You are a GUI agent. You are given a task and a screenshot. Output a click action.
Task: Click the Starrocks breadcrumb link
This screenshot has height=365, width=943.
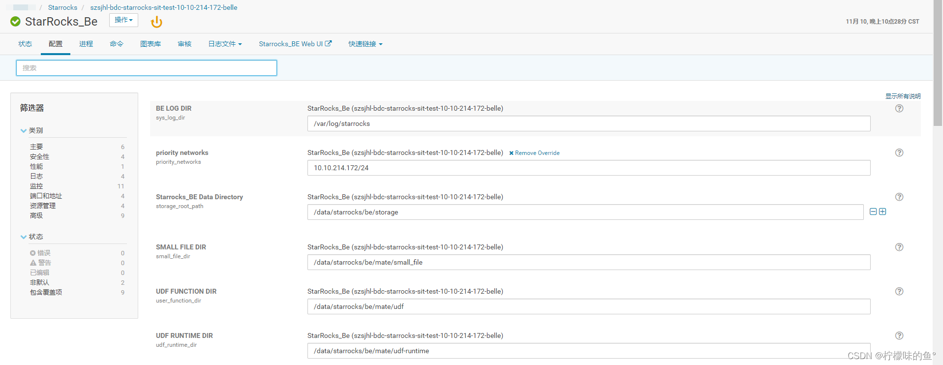pyautogui.click(x=62, y=7)
